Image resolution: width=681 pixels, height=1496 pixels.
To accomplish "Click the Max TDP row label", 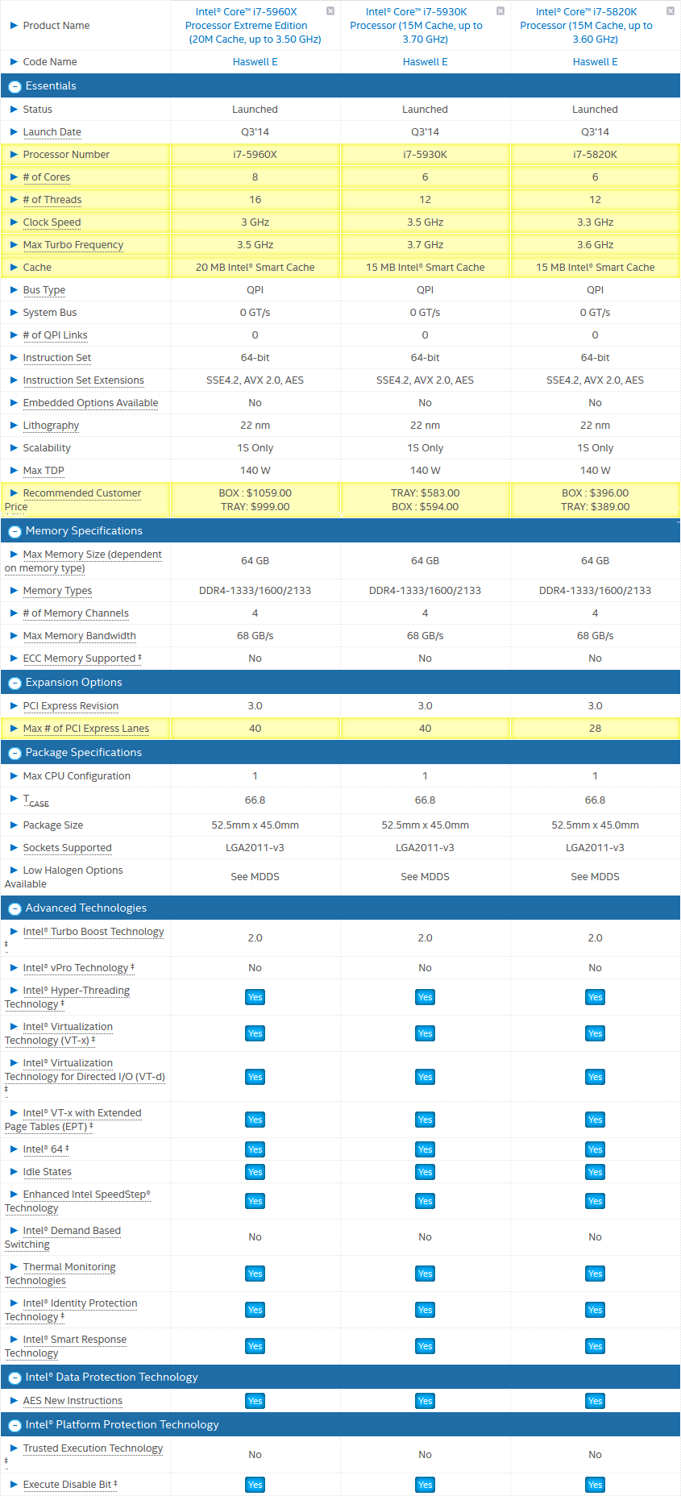I will [44, 471].
